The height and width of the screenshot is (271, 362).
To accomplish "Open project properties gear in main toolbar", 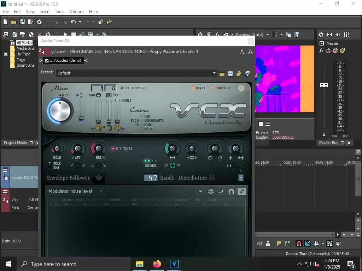I will tap(39, 22).
